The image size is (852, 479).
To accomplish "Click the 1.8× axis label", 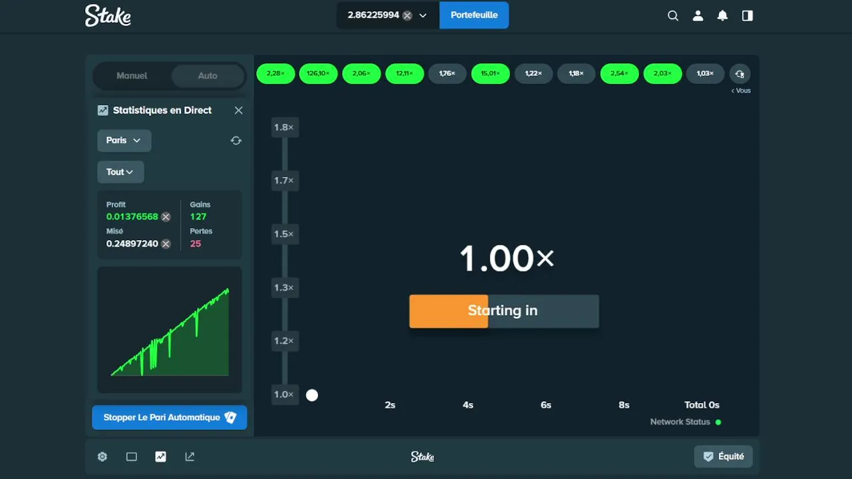I will [284, 127].
